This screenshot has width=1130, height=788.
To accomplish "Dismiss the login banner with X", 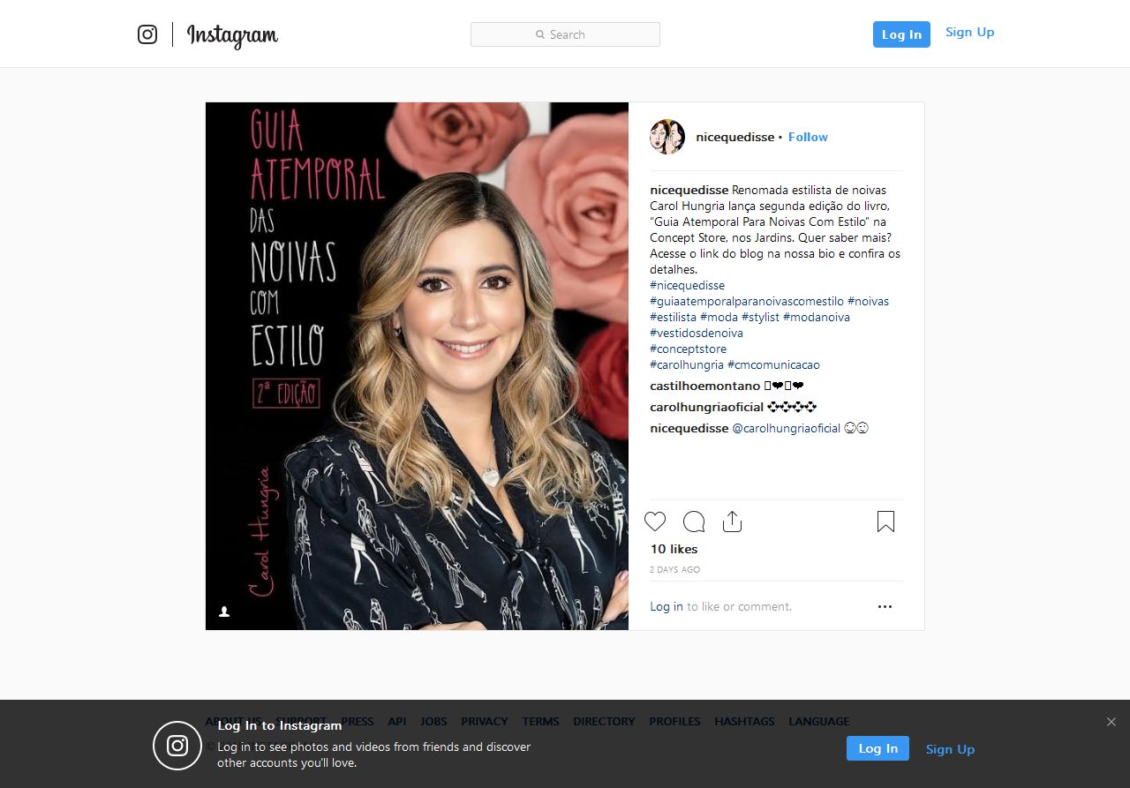I will (x=1111, y=722).
